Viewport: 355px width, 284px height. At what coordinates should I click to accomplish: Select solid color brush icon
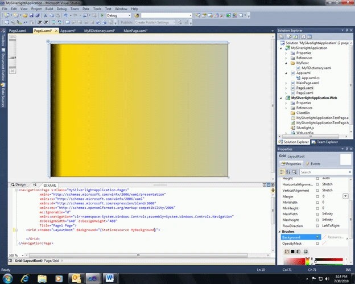[x=292, y=252]
